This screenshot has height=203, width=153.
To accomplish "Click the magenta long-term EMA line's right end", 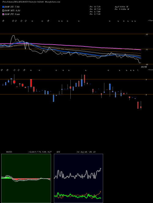I will 140,50.
